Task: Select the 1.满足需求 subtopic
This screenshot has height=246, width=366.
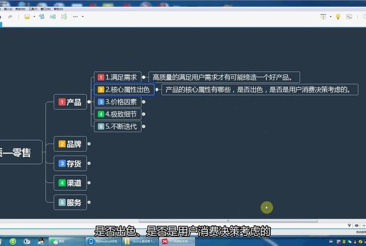Action: [x=118, y=77]
